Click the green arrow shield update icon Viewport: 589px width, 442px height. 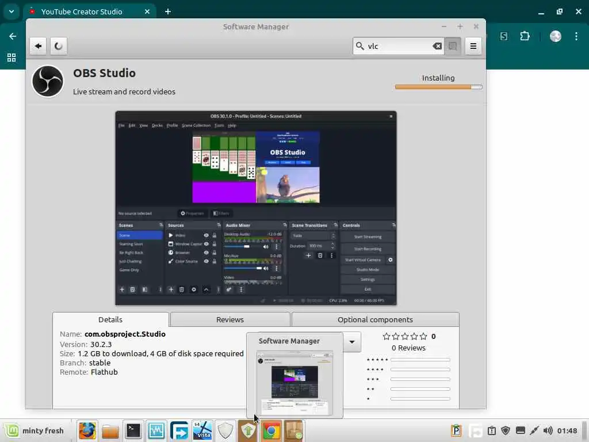248,430
